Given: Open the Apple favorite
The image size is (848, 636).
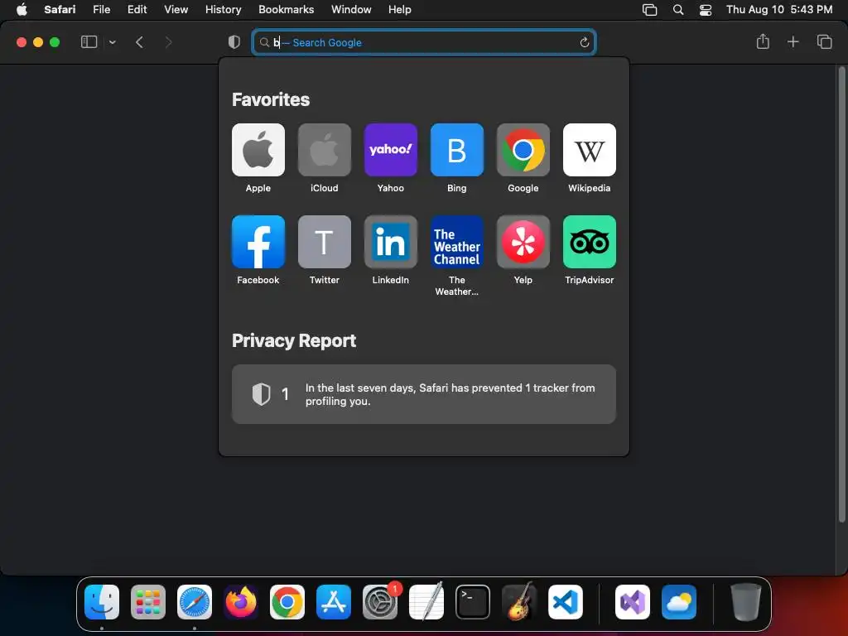Looking at the screenshot, I should [258, 150].
